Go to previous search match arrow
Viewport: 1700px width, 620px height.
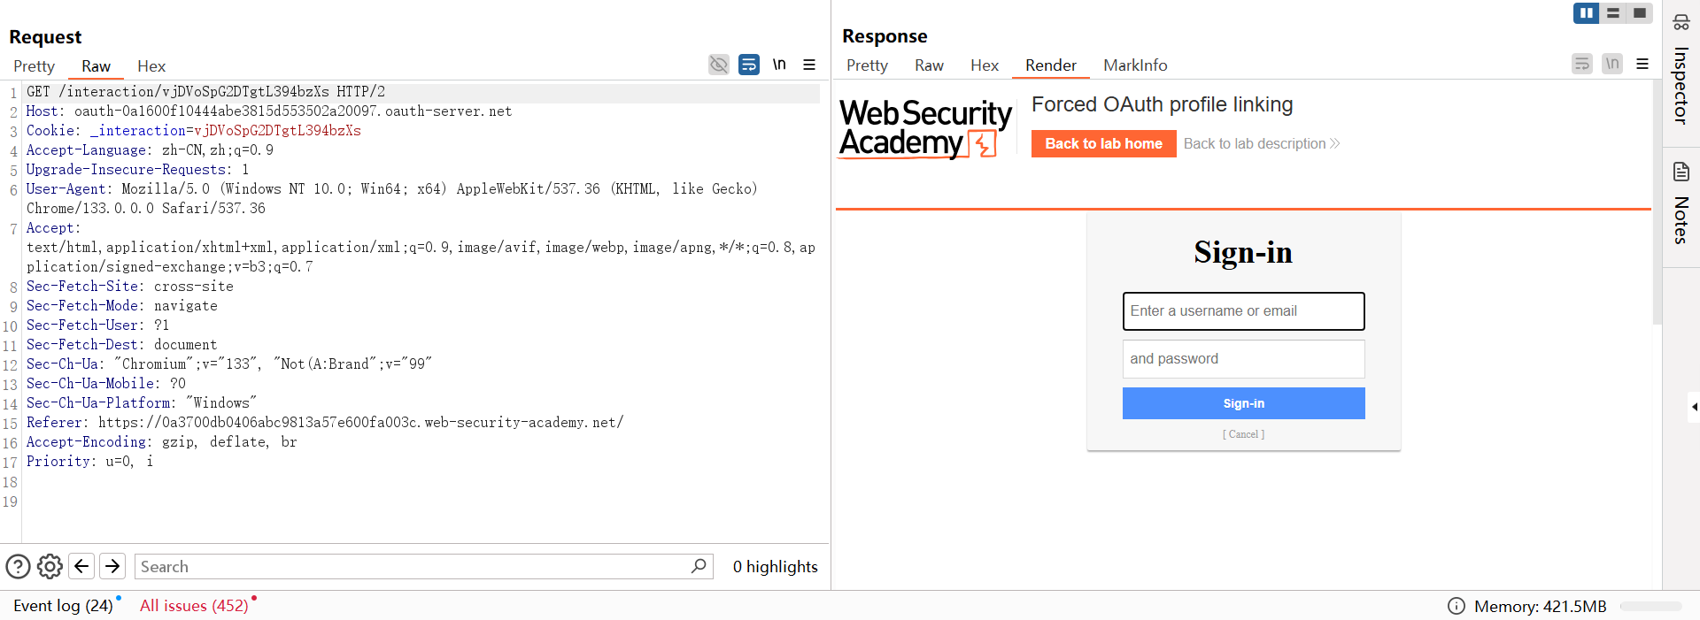point(81,566)
